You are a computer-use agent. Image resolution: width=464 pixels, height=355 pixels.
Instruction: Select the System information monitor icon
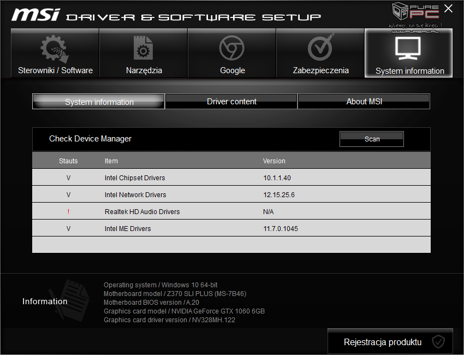(x=408, y=48)
